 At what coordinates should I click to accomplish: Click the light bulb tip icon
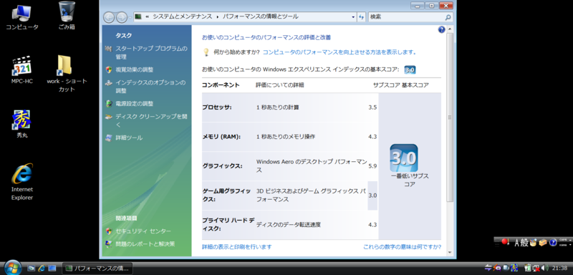pyautogui.click(x=206, y=52)
